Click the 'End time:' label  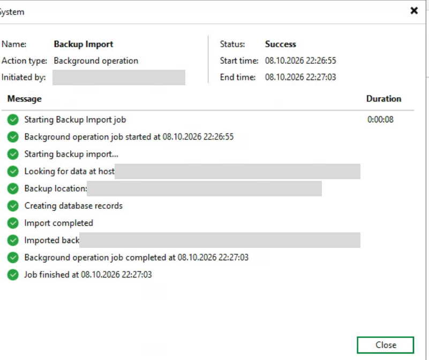coord(237,77)
